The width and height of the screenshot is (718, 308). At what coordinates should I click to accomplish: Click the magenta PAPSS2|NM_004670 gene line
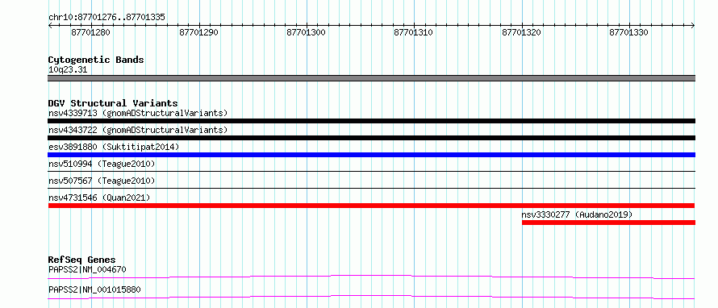pos(371,277)
